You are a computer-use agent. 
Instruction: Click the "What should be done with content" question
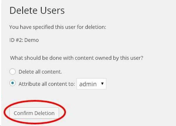tap(77, 58)
